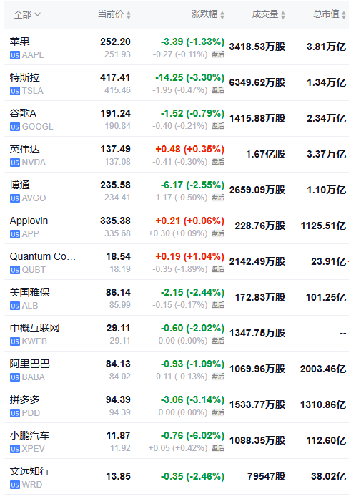Select 小鹏汽车 XPEV stock
Screen dimensions: 356x499
tap(177, 441)
